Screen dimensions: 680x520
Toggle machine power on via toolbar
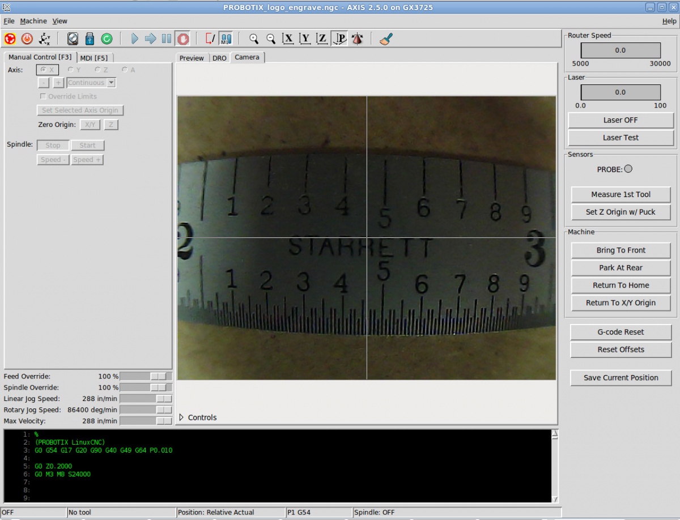[x=26, y=39]
